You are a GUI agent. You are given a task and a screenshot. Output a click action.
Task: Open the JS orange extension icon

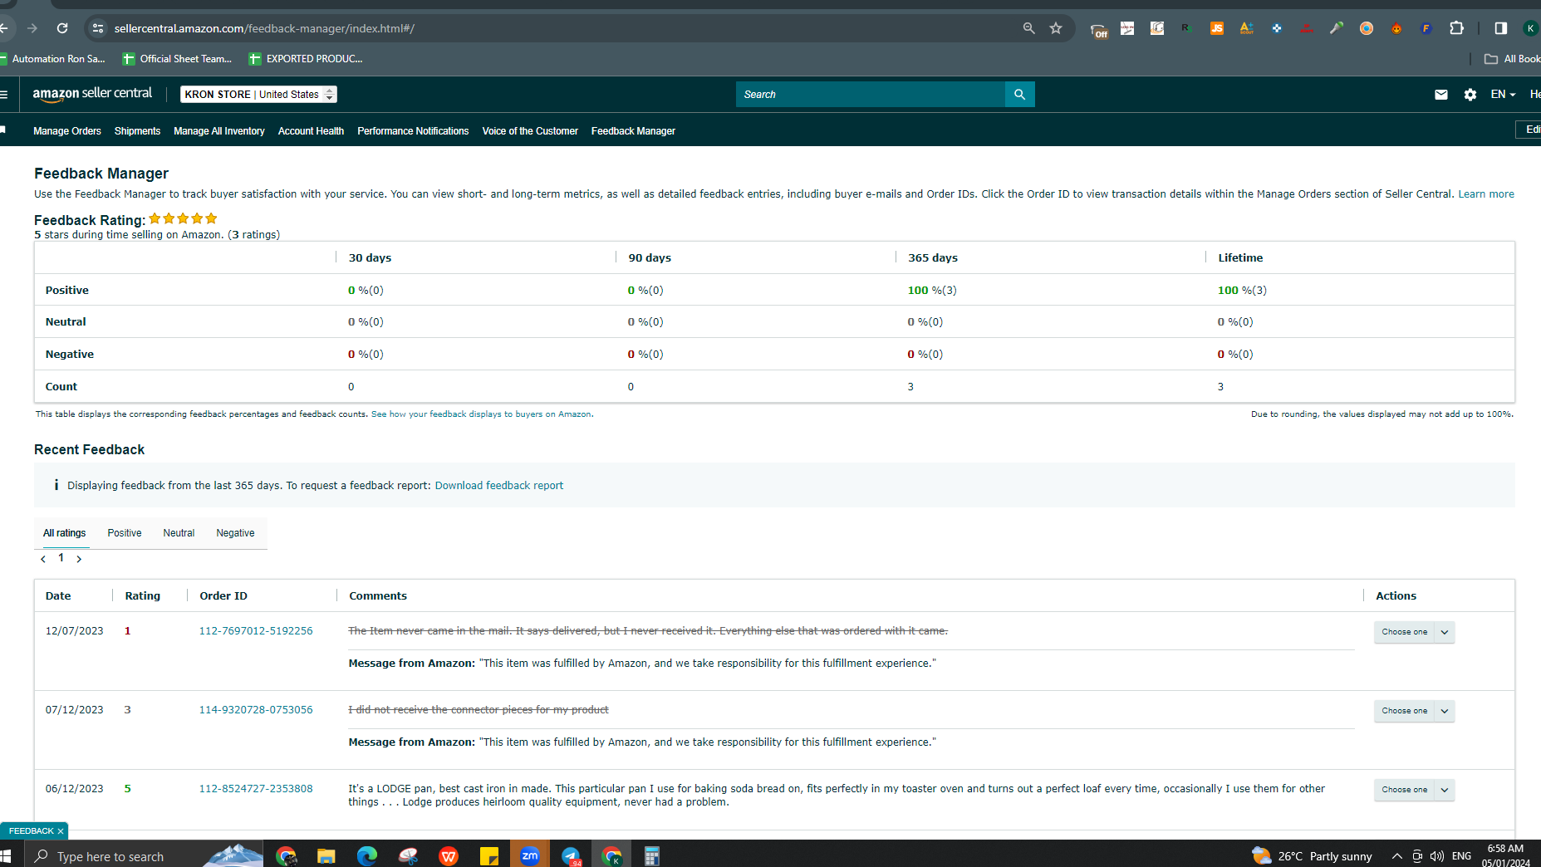tap(1217, 28)
